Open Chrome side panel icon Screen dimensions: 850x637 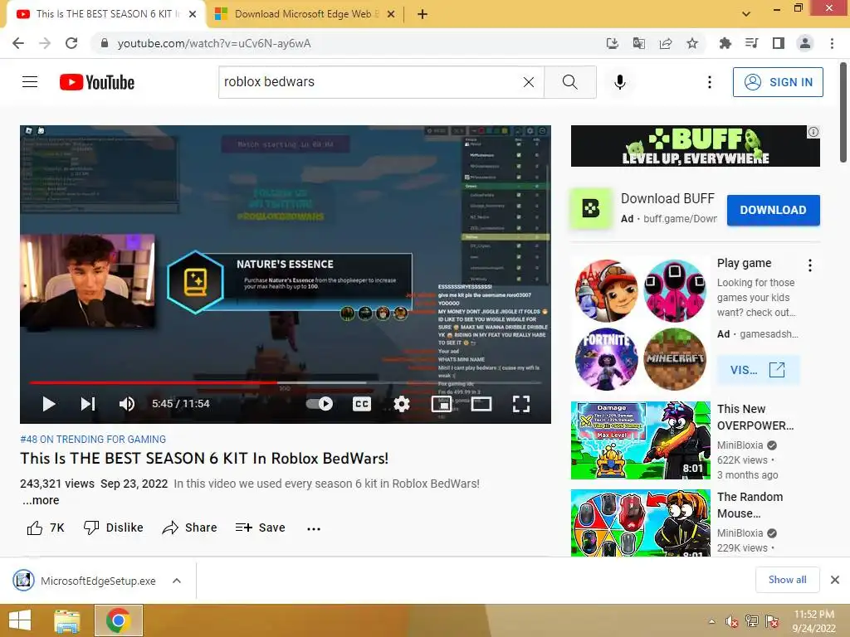click(x=779, y=43)
